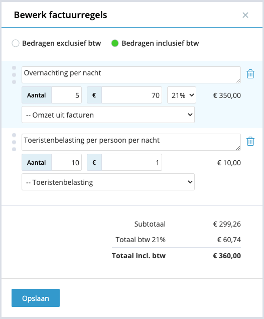Delete the Overnachting per nacht line

(x=250, y=74)
